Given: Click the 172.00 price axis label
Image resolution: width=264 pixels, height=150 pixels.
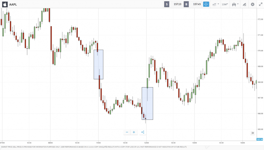Looking at the screenshot, I should (x=260, y=19).
